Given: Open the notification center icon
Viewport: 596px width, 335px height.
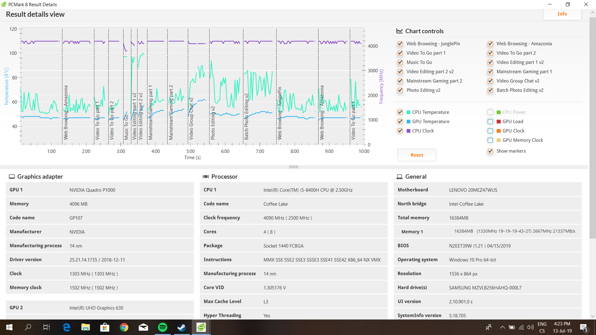Looking at the screenshot, I should [x=584, y=328].
